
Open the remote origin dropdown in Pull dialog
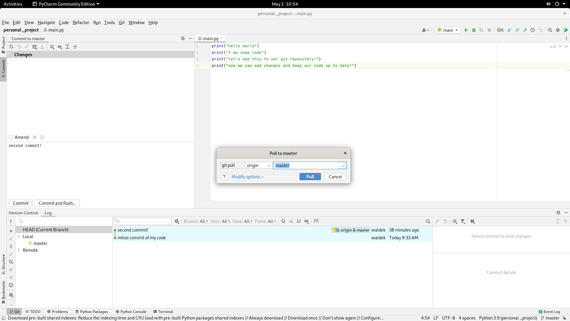(259, 165)
